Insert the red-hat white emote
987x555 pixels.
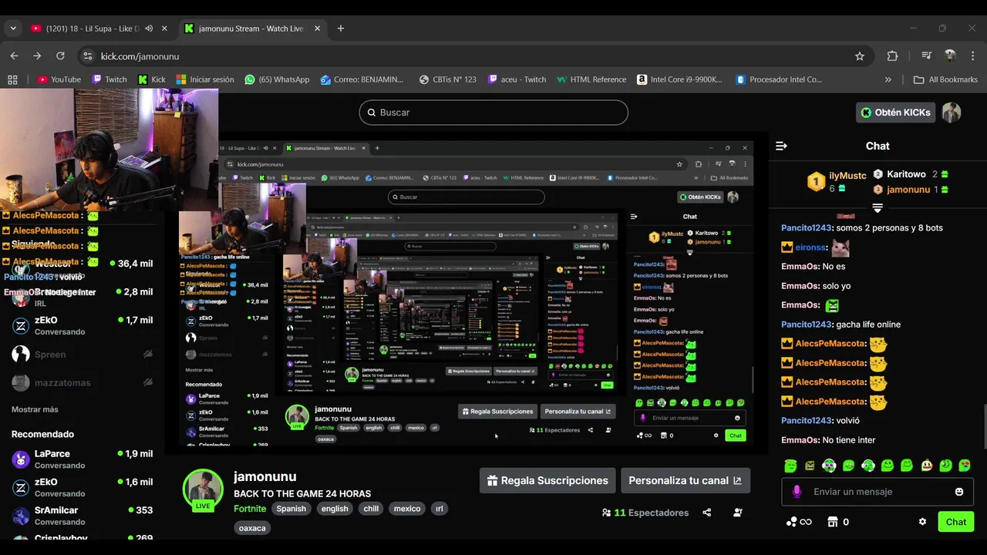(926, 466)
